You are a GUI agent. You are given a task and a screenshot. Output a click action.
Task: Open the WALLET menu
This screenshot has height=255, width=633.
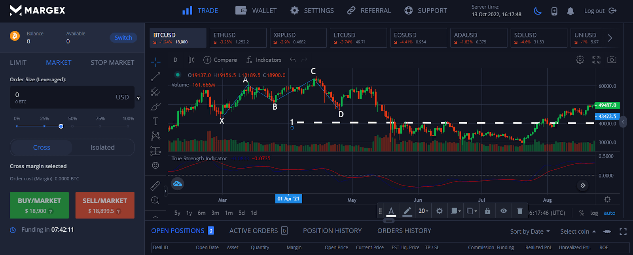pos(256,11)
